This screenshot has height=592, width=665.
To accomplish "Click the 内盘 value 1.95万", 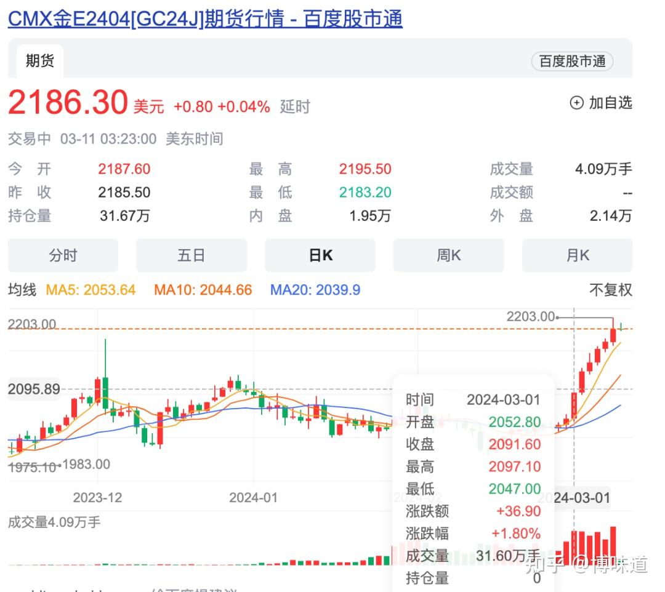I will (x=370, y=216).
